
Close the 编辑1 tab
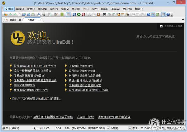coord(20,20)
